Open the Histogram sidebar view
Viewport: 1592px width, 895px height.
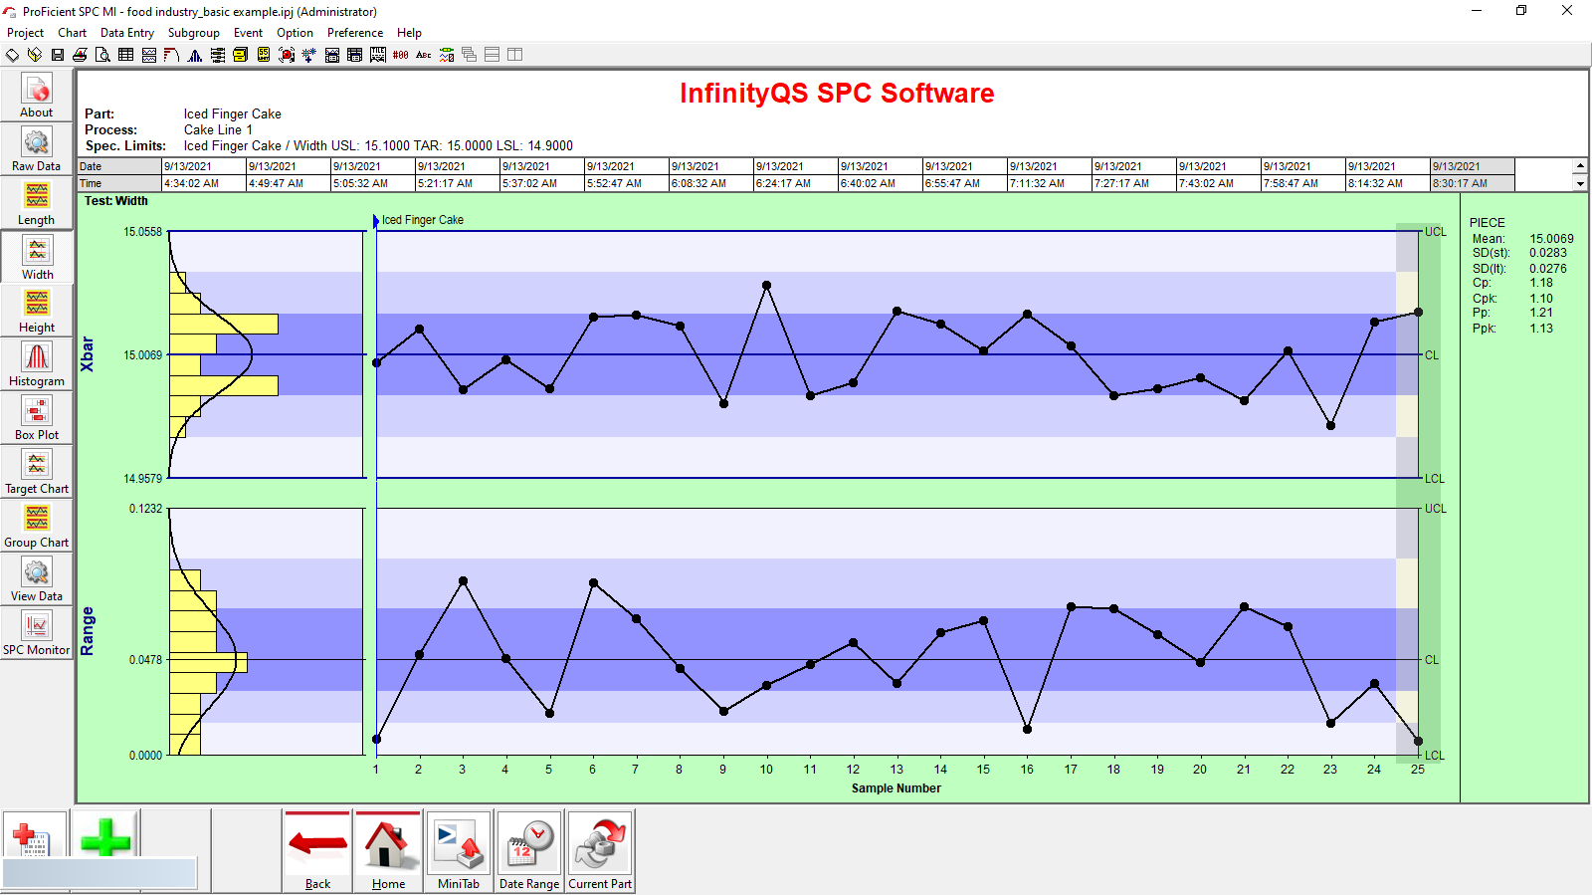[x=37, y=364]
